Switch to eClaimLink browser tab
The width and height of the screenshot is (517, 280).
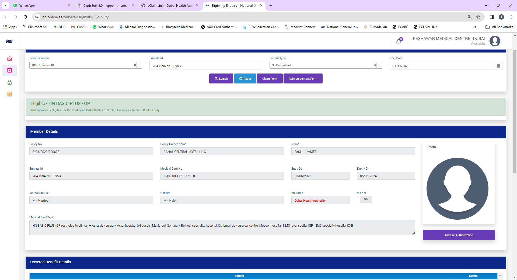point(169,5)
